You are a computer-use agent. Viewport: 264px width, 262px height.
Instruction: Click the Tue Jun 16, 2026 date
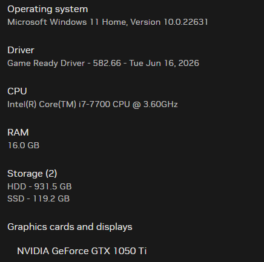coord(164,63)
